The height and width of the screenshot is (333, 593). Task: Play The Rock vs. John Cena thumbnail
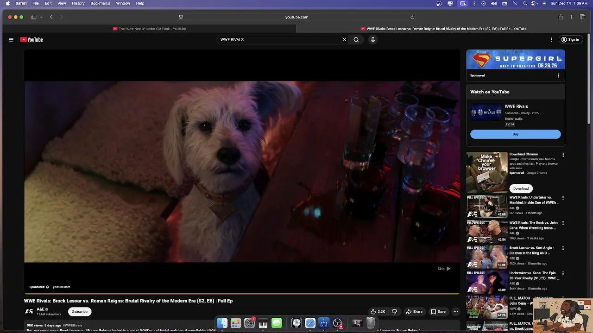(x=487, y=231)
